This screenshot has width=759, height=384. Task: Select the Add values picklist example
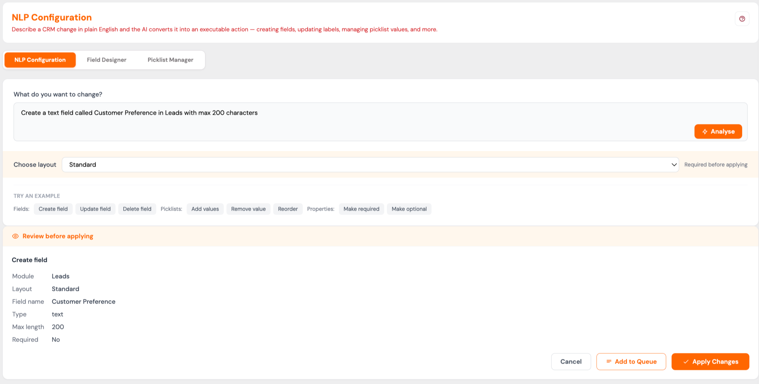pyautogui.click(x=205, y=209)
